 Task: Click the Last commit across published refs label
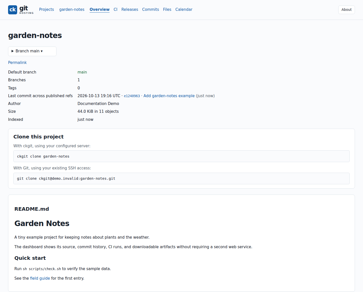click(x=40, y=96)
